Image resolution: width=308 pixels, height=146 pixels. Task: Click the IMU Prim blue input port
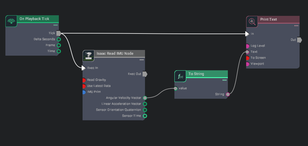[84, 92]
